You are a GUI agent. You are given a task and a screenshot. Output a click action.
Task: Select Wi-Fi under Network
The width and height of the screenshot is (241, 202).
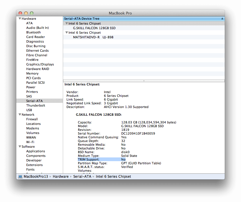[x=30, y=142]
